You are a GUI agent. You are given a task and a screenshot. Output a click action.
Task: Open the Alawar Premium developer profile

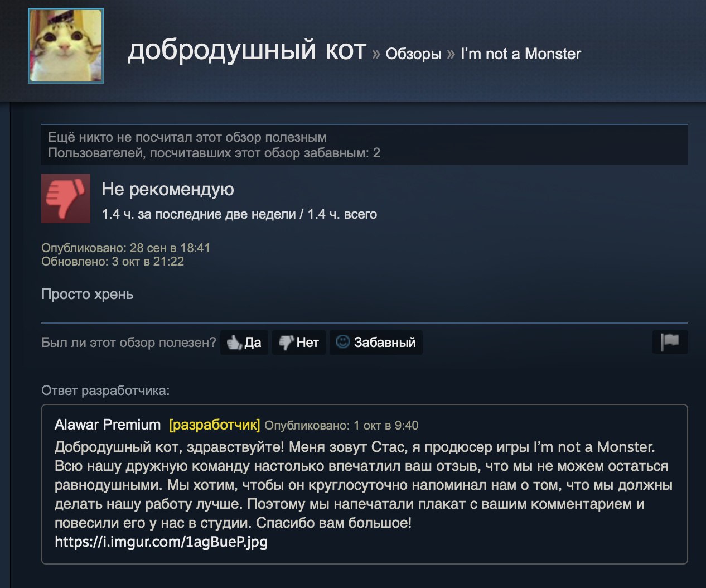point(108,425)
